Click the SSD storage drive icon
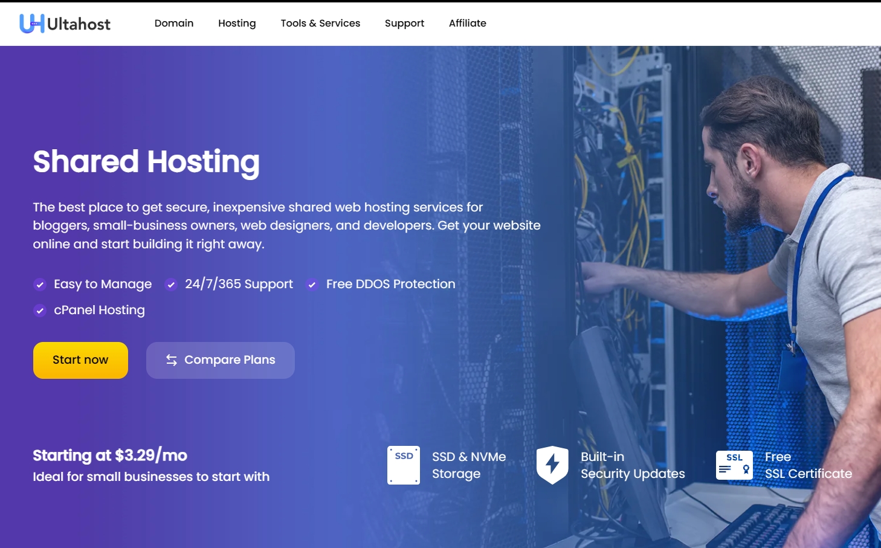 (404, 465)
